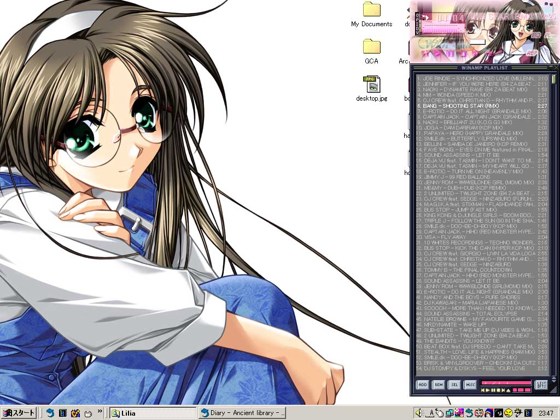560x420 pixels.
Task: Open the SEL menu in playlist
Action: (x=454, y=384)
